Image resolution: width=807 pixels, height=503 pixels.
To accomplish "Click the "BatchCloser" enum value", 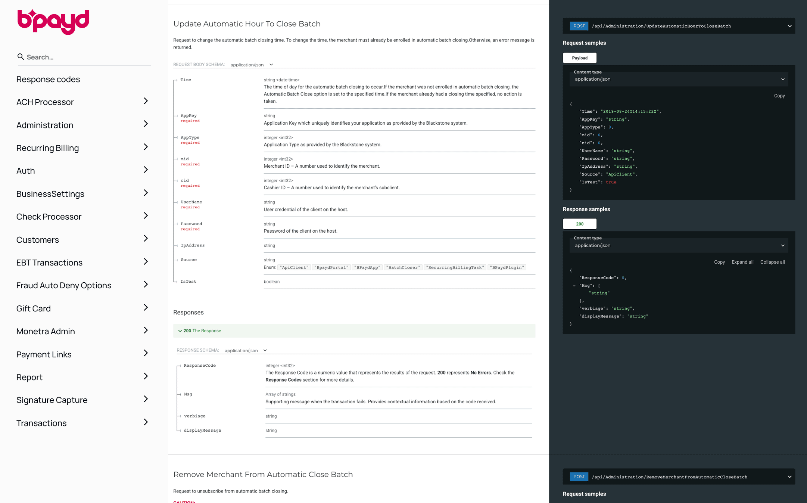I will (403, 267).
